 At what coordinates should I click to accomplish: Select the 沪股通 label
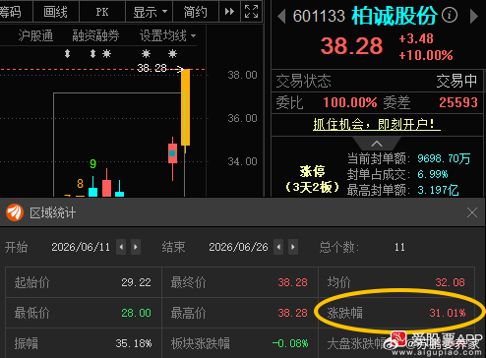tap(35, 35)
